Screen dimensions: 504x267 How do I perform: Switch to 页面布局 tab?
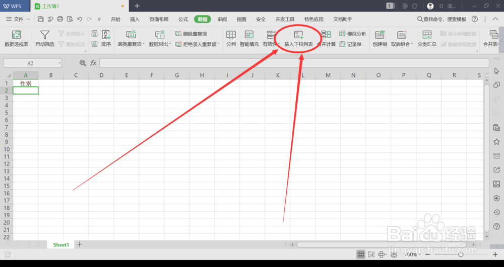pos(159,19)
